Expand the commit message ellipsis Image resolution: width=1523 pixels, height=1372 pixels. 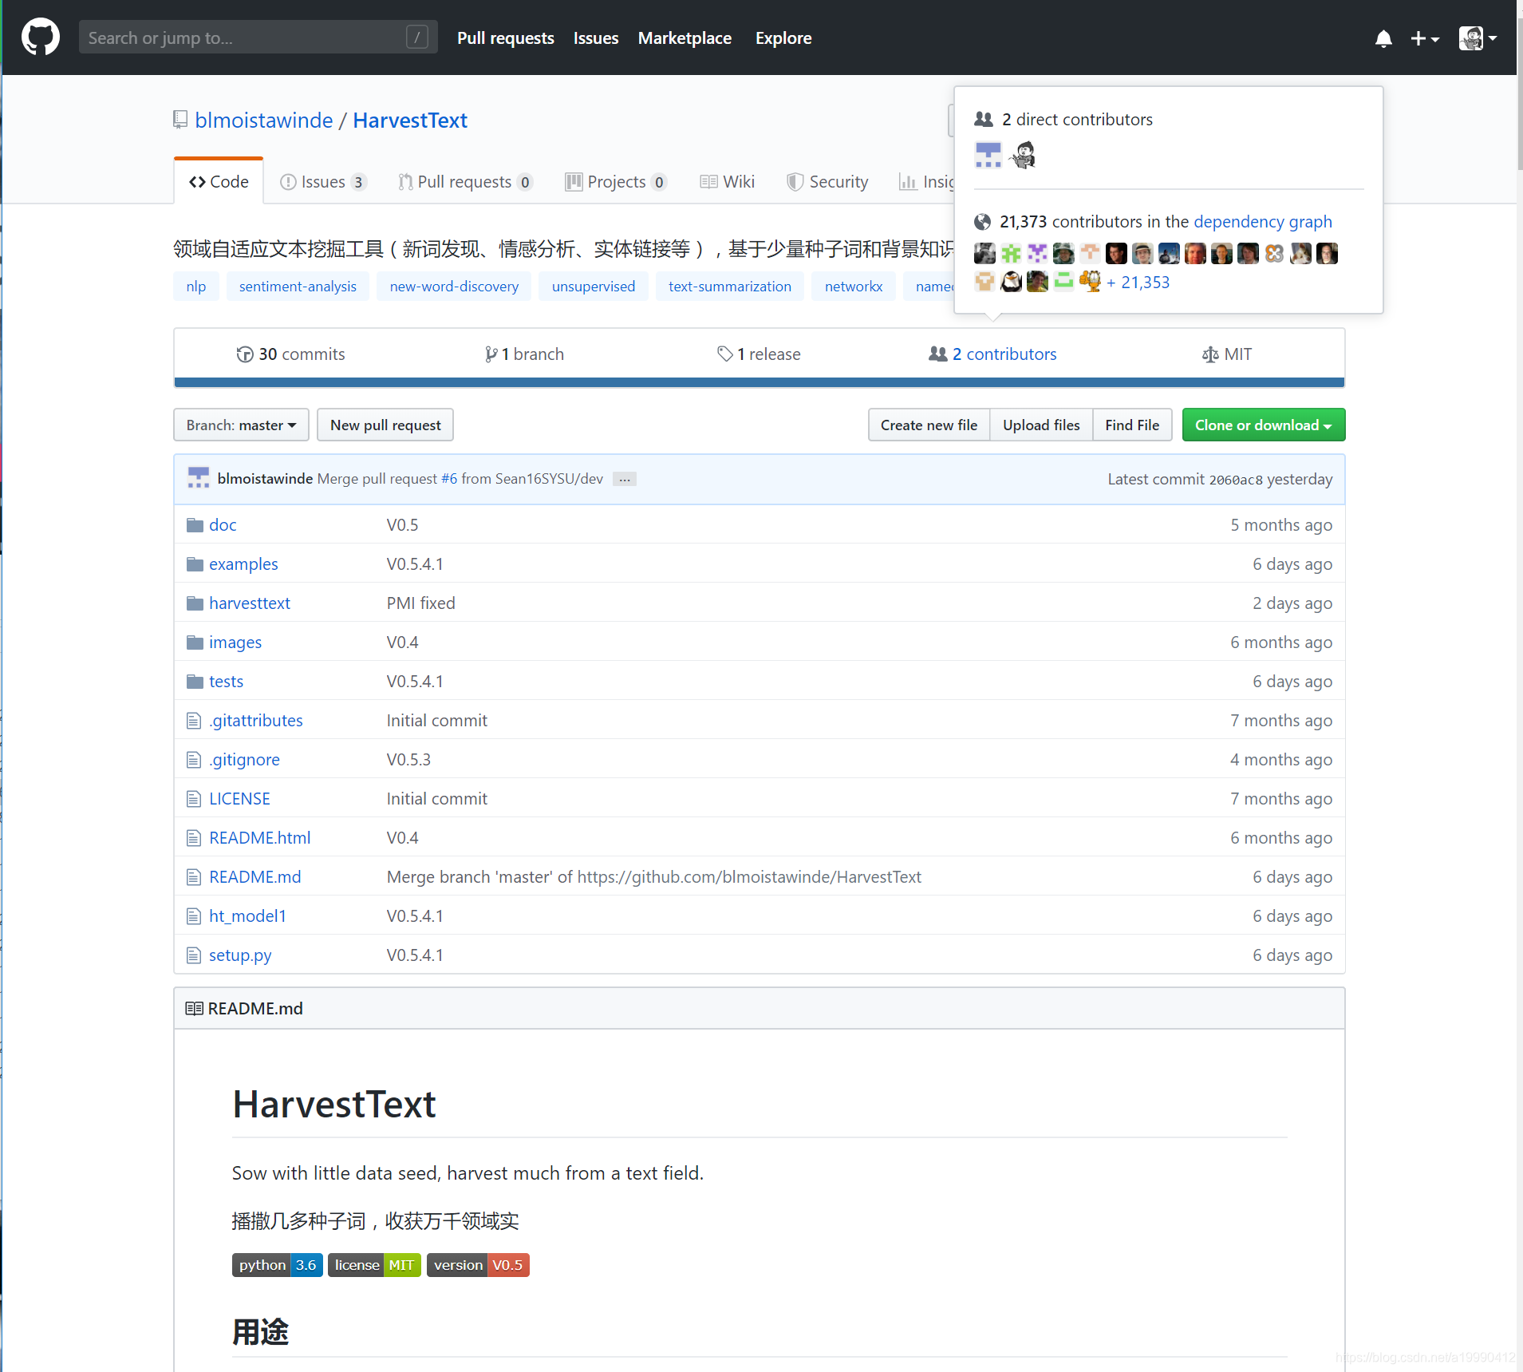pyautogui.click(x=625, y=479)
